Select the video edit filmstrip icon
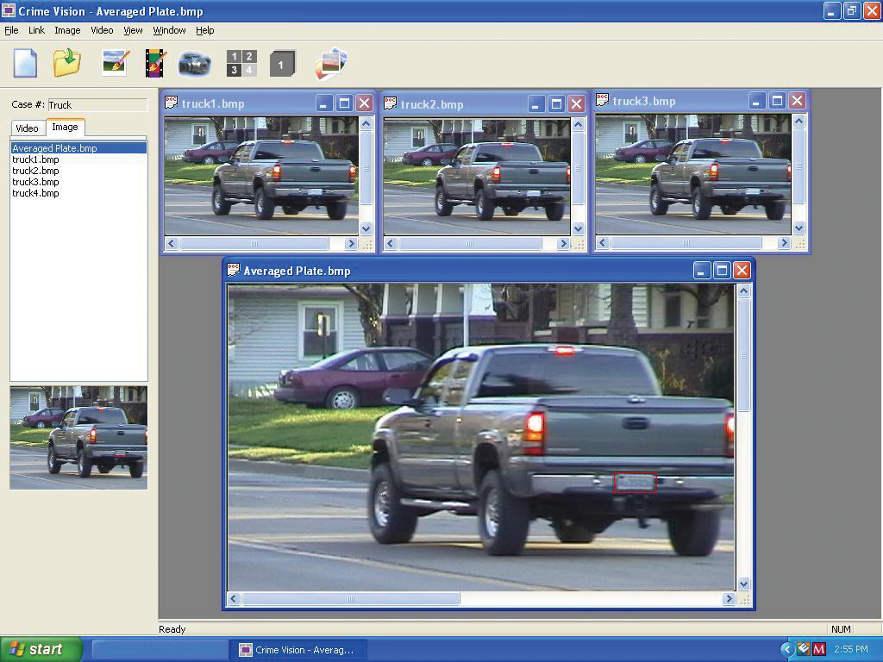883x662 pixels. (155, 63)
